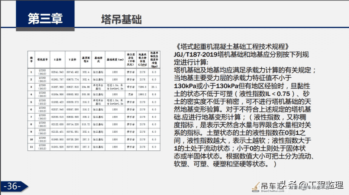Click the crane logo icon in watermark
The height and width of the screenshot is (195, 349).
256,187
